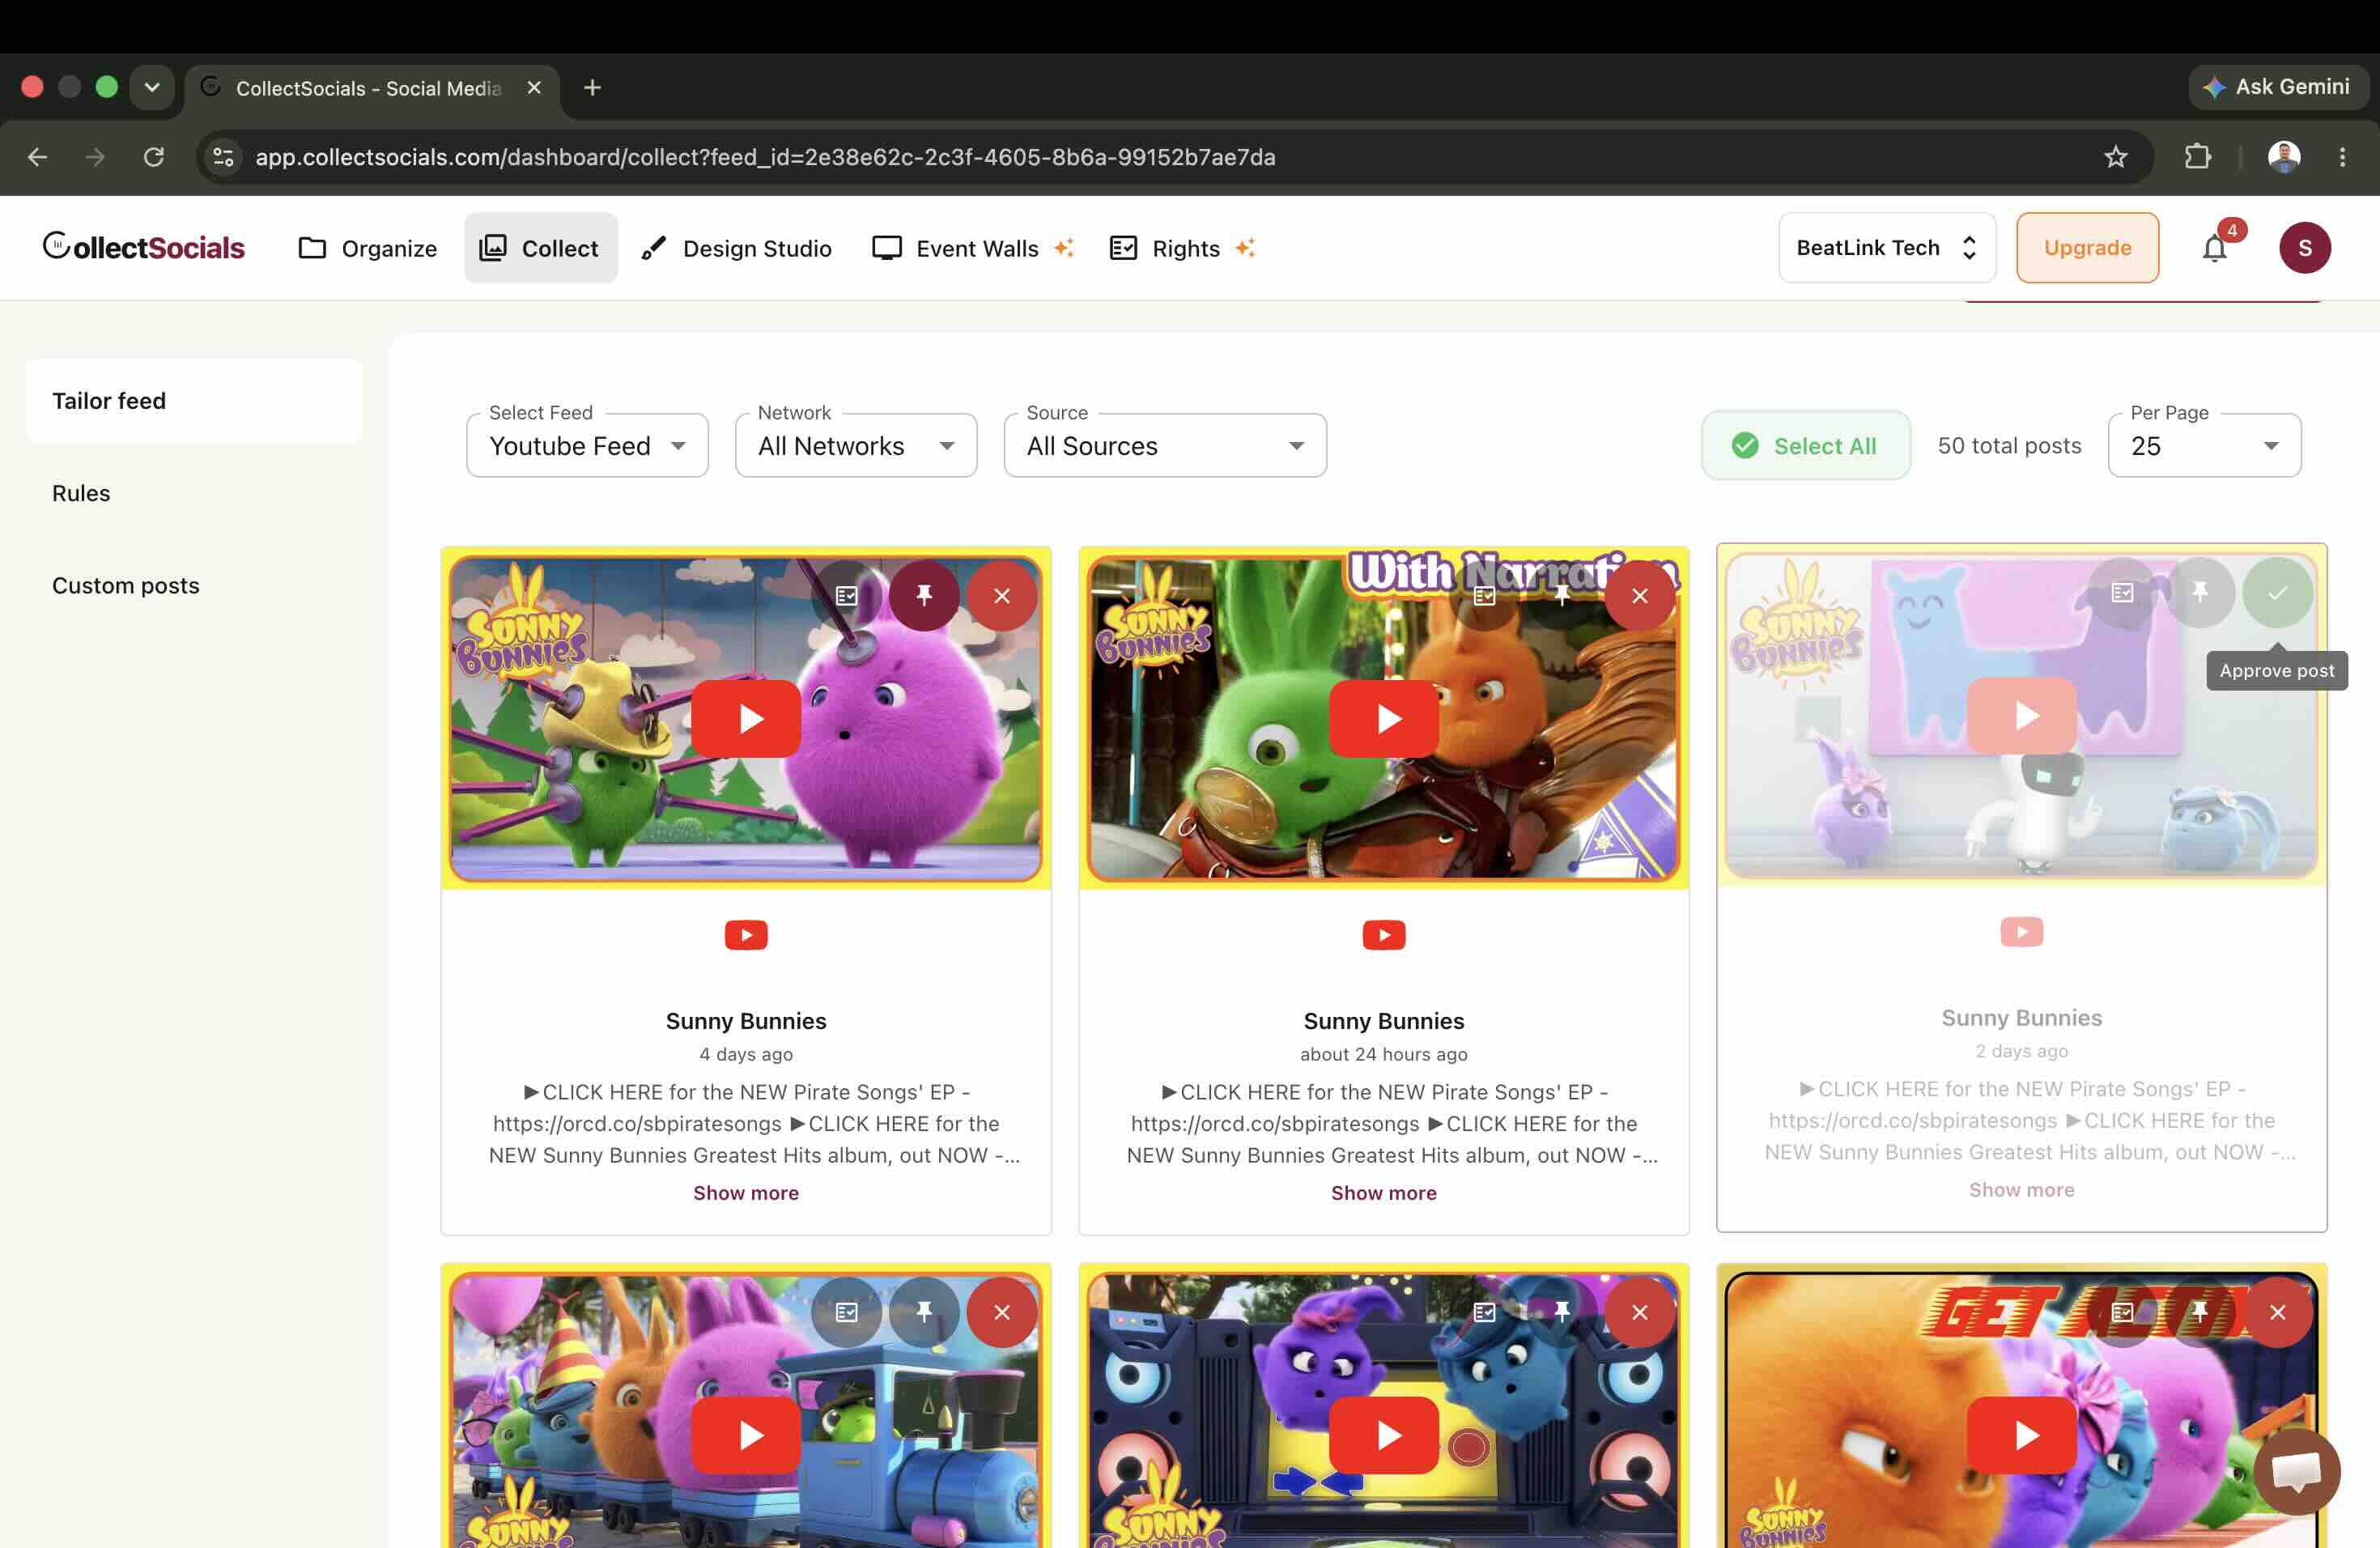Viewport: 2380px width, 1548px height.
Task: Click the CollectSocials logo
Action: point(143,247)
